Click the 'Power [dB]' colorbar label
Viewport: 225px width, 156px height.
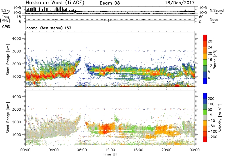[215, 59]
